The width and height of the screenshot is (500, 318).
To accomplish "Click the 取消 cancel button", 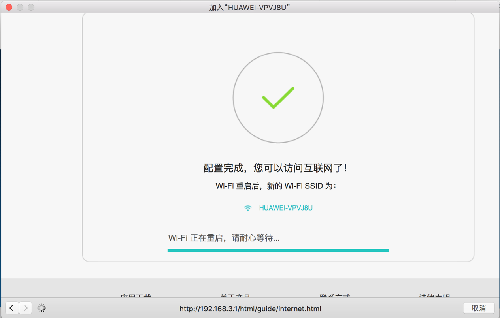I will pos(479,308).
